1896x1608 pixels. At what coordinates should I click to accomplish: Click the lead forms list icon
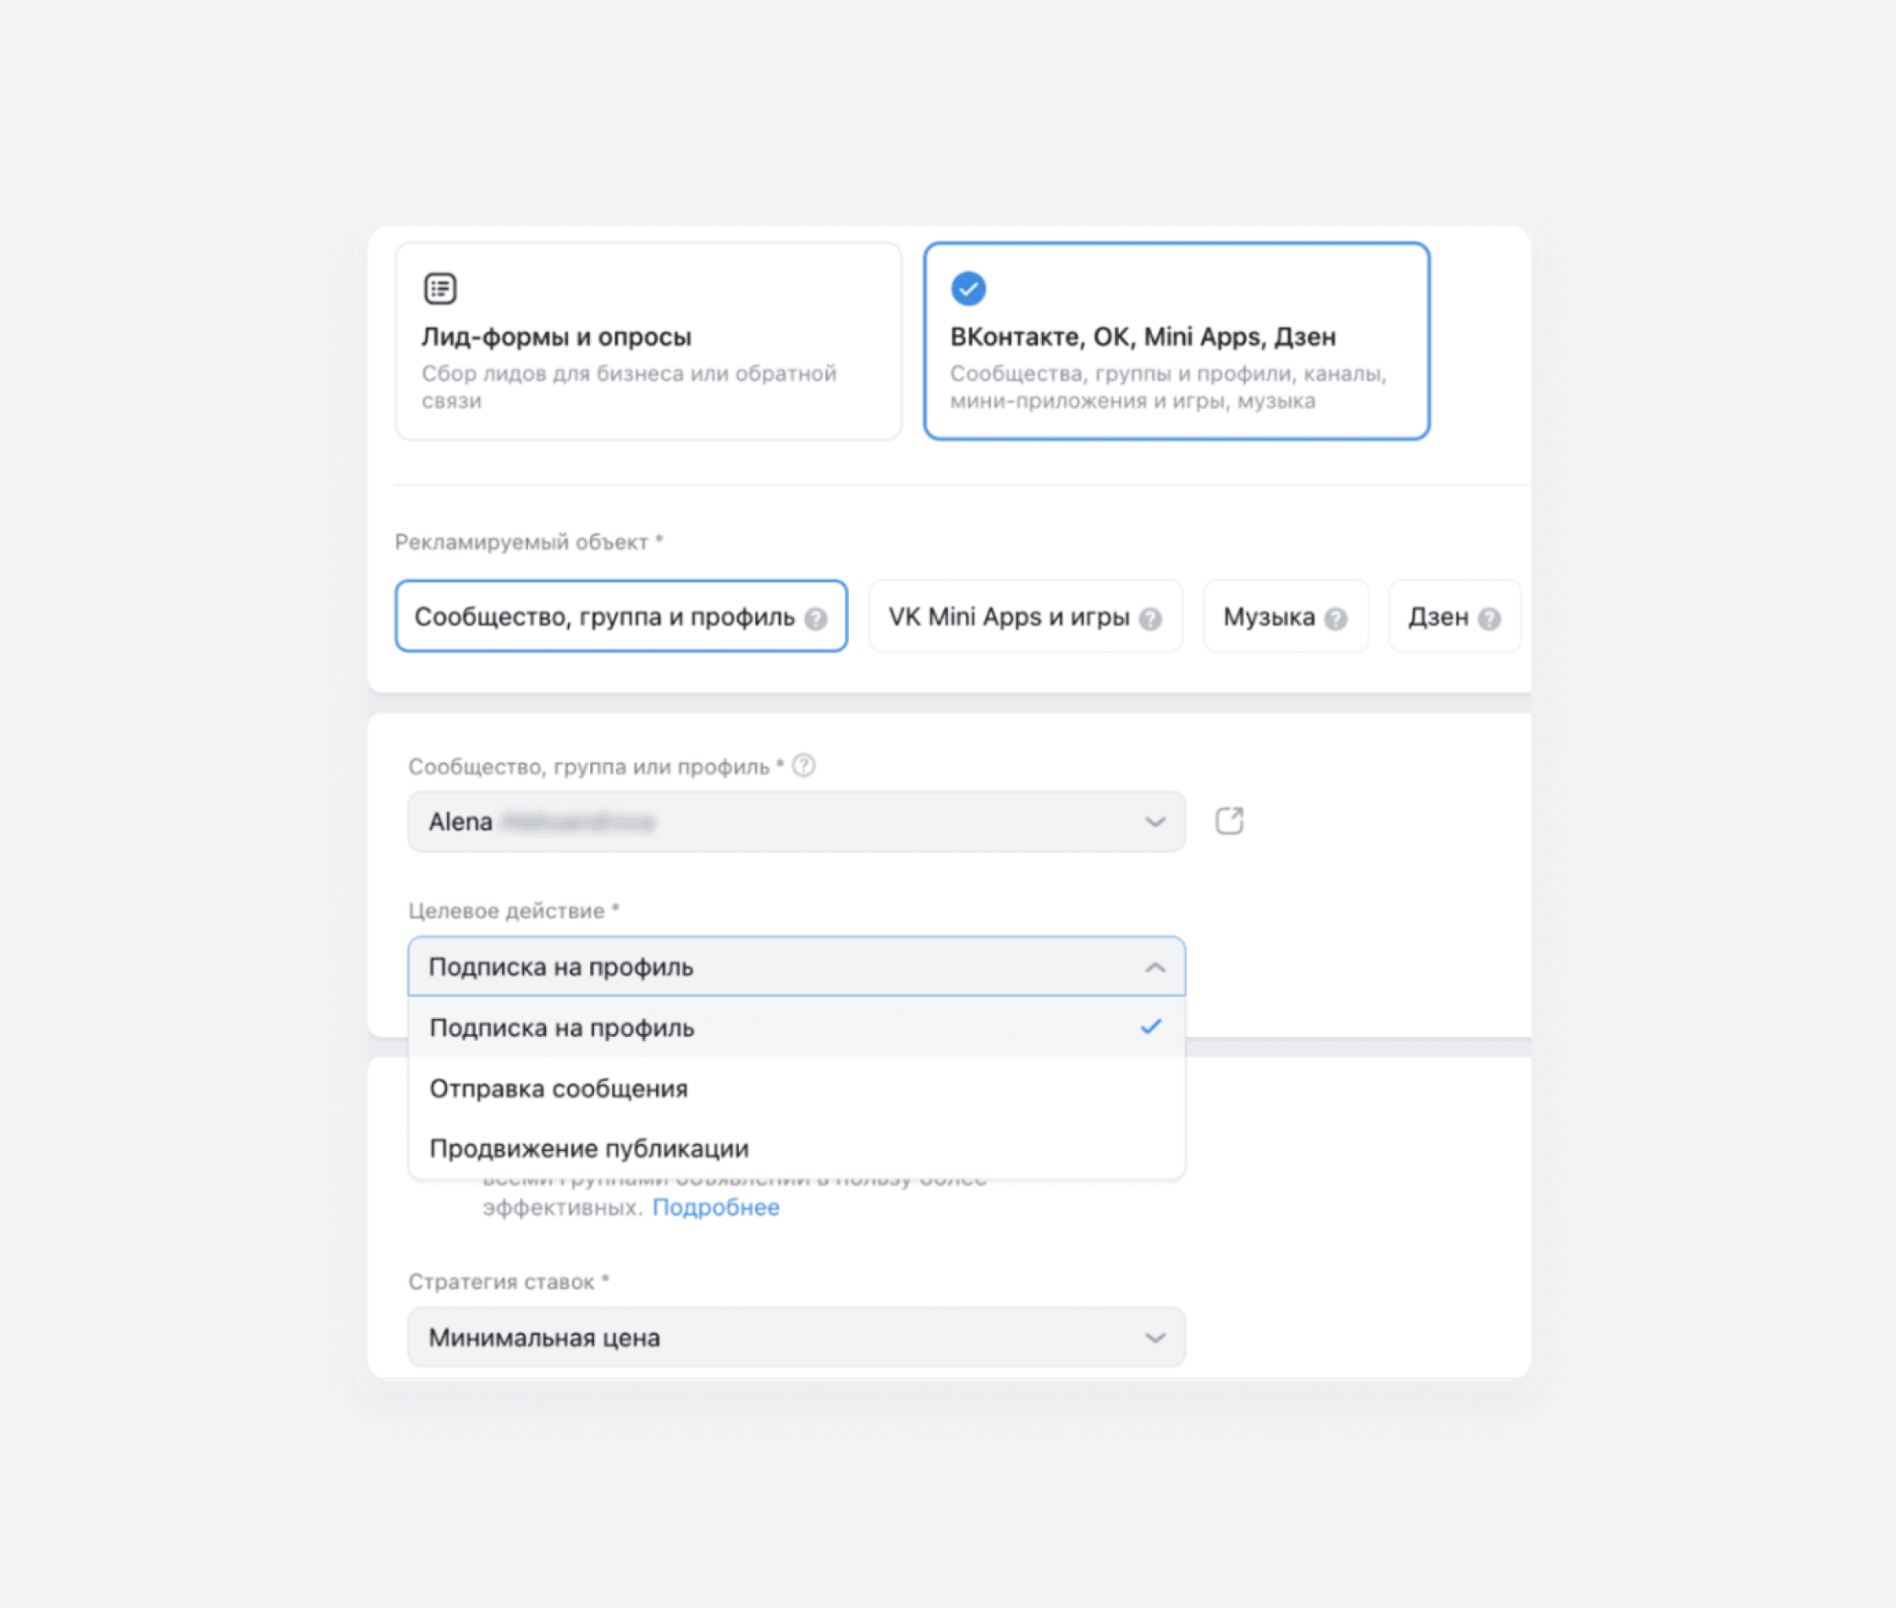coord(440,289)
